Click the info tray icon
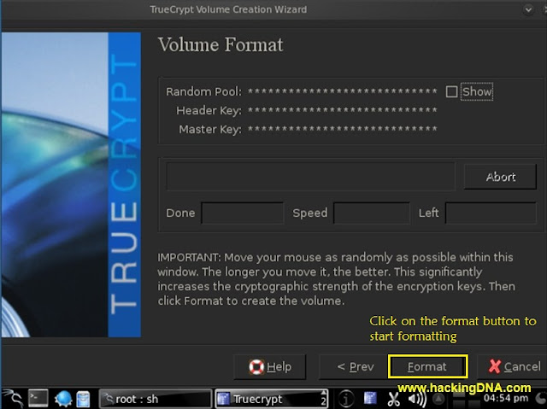 pos(346,399)
